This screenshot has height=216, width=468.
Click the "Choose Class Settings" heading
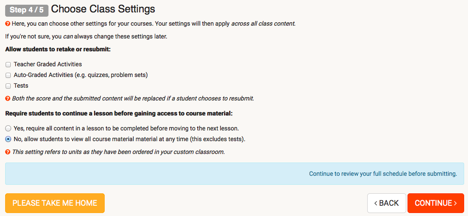tap(103, 9)
